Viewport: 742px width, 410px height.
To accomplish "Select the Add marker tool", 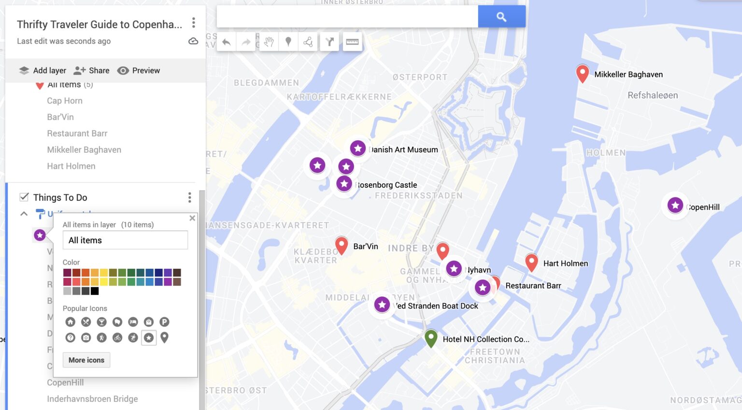I will pos(288,42).
